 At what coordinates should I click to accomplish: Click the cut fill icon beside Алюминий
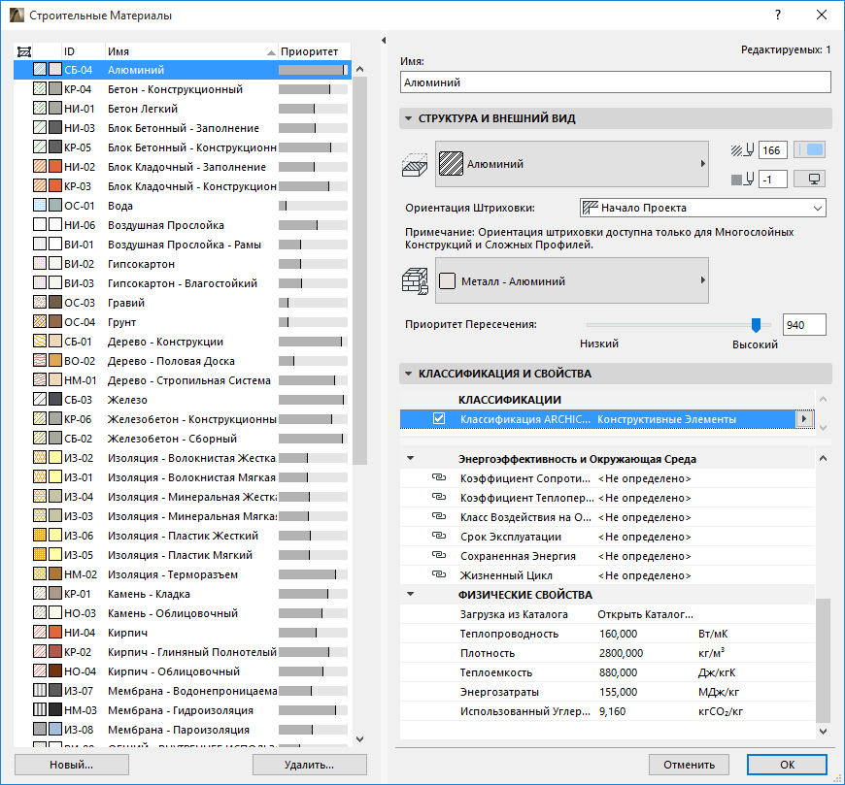coord(415,165)
